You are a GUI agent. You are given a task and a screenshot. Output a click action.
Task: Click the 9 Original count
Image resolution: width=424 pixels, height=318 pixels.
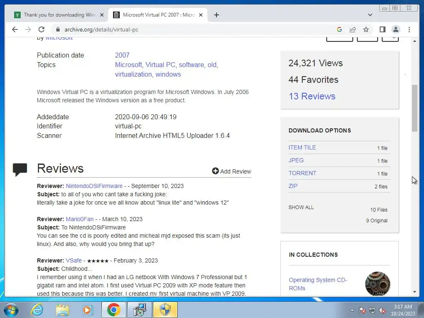click(x=377, y=221)
